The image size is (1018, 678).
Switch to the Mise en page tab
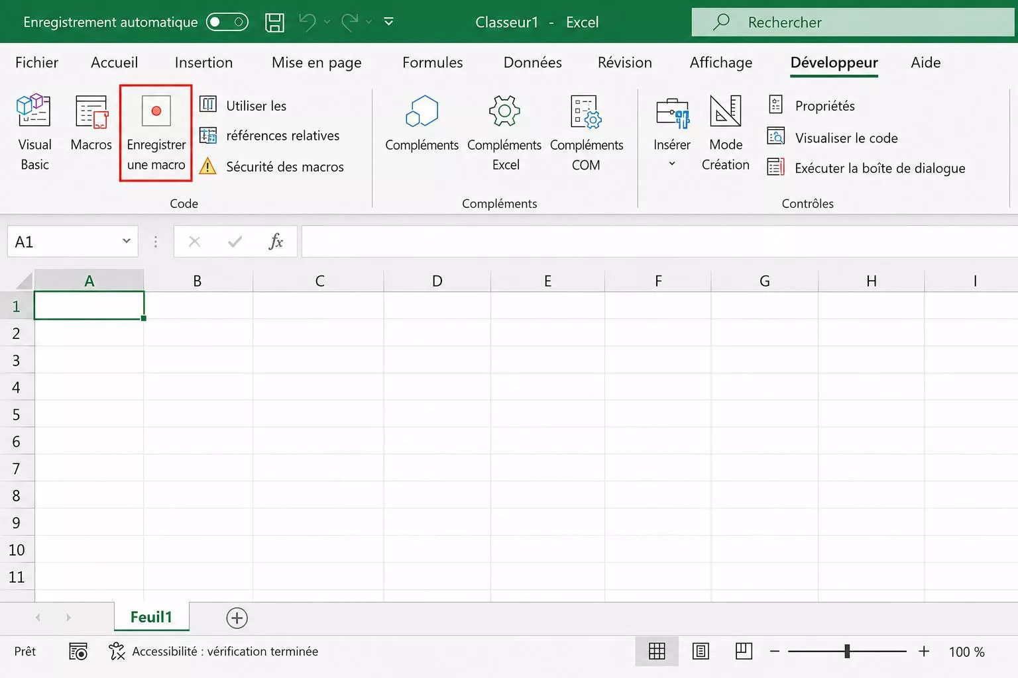click(x=316, y=62)
